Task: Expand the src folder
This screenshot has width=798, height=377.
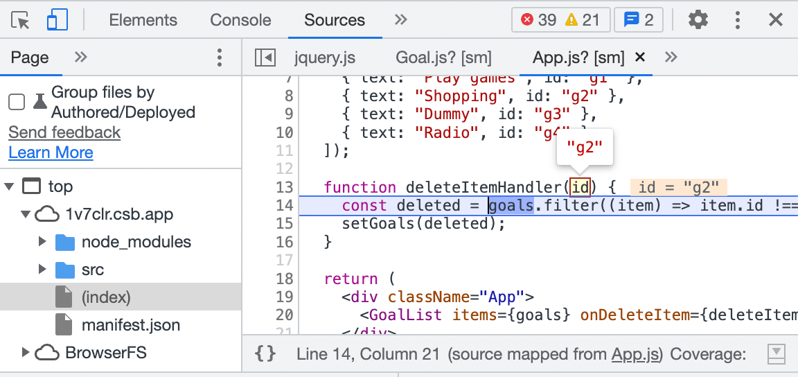Action: pos(43,269)
